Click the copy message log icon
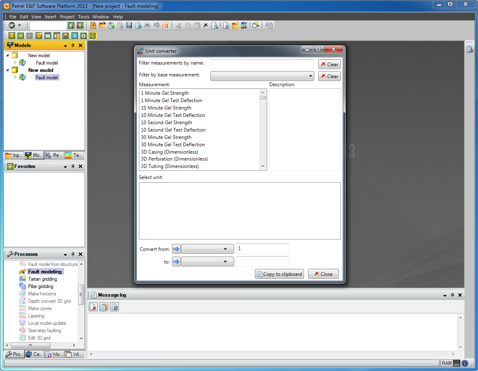The image size is (478, 371). [x=104, y=307]
